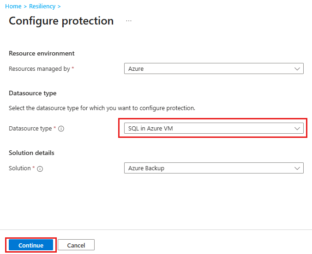Click the Solution field label

pyautogui.click(x=19, y=168)
